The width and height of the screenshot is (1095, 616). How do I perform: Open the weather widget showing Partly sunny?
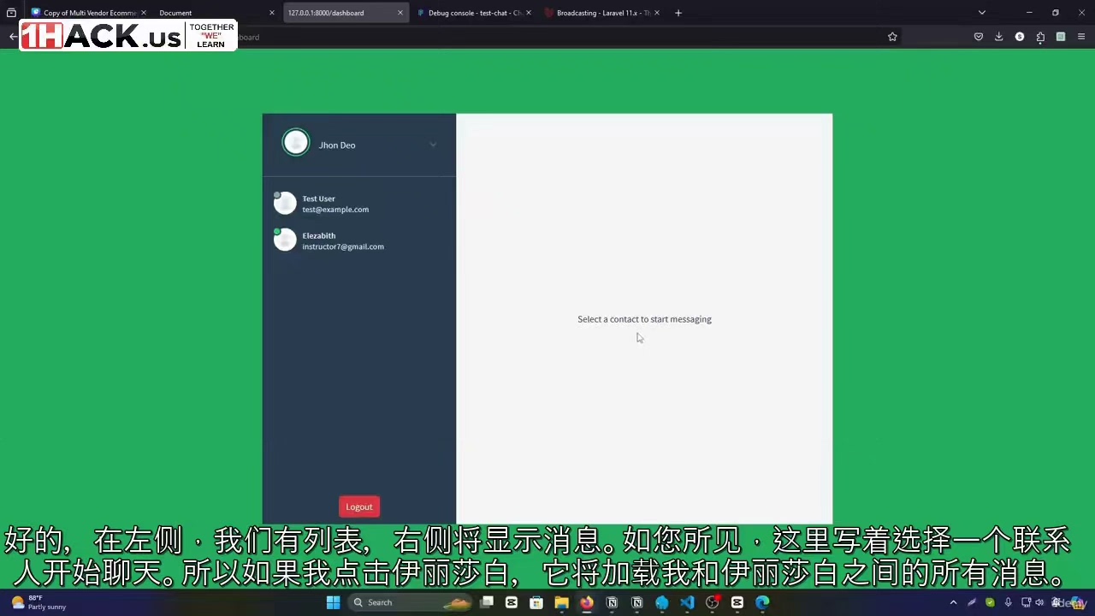pos(39,602)
